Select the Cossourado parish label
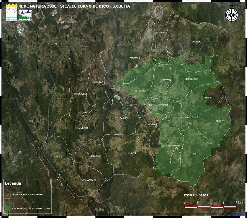The width and height of the screenshot is (247, 218). [79, 94]
